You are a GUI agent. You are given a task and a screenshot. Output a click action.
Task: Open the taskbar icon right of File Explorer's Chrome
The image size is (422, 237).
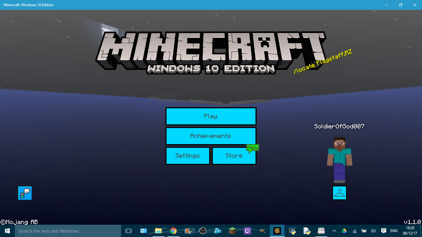188,231
